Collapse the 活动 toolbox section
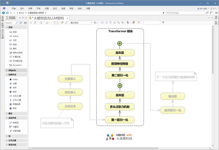 (x=7, y=27)
